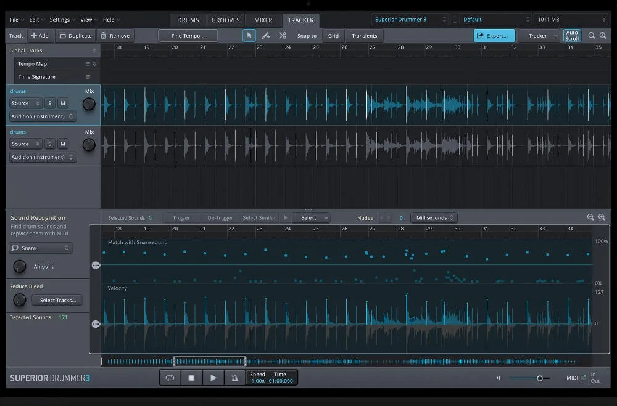Screen dimensions: 617x406
Task: Enable Snap to Grid
Action: coord(333,35)
